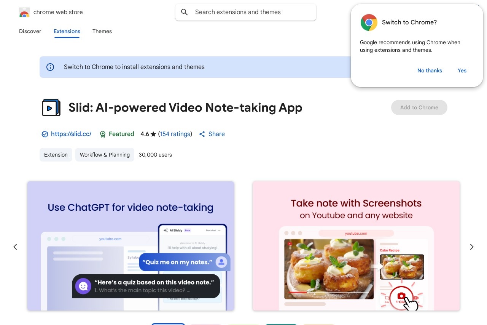Open the 154 ratings link

(175, 134)
